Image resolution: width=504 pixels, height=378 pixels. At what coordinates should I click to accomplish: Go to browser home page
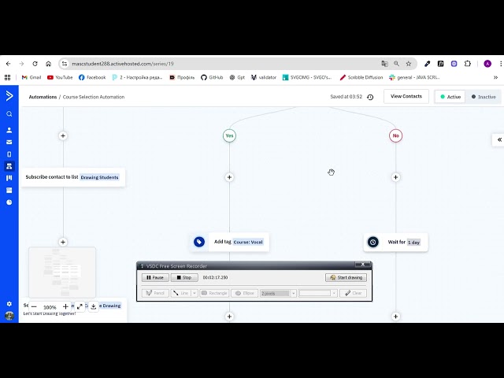click(x=49, y=64)
